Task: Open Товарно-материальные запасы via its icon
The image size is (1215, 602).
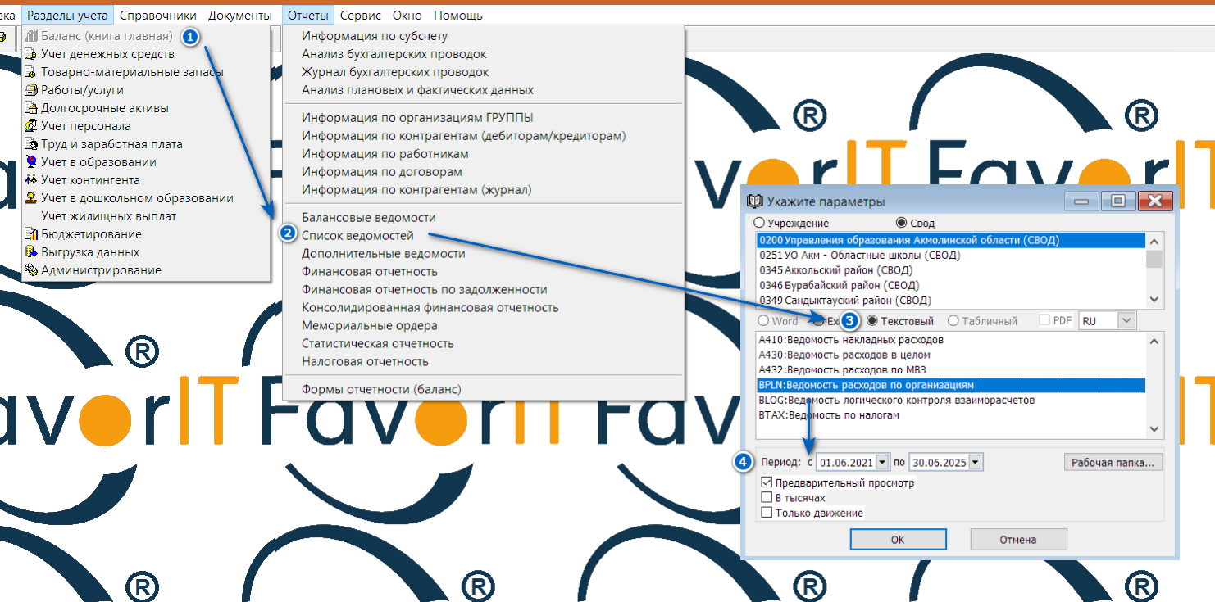Action: [x=31, y=72]
